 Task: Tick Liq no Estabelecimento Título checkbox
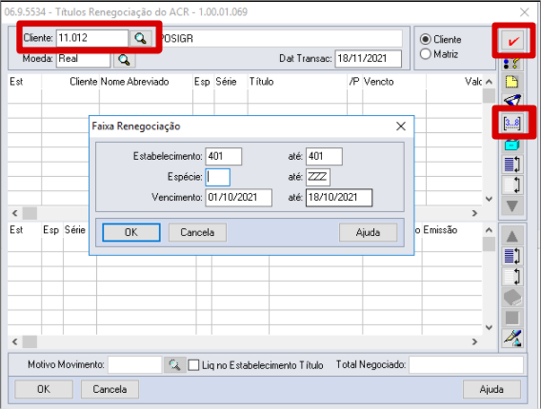click(193, 365)
